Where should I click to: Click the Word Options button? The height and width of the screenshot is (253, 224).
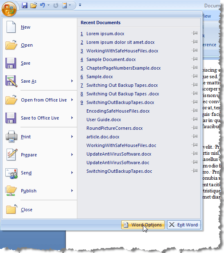pyautogui.click(x=143, y=225)
